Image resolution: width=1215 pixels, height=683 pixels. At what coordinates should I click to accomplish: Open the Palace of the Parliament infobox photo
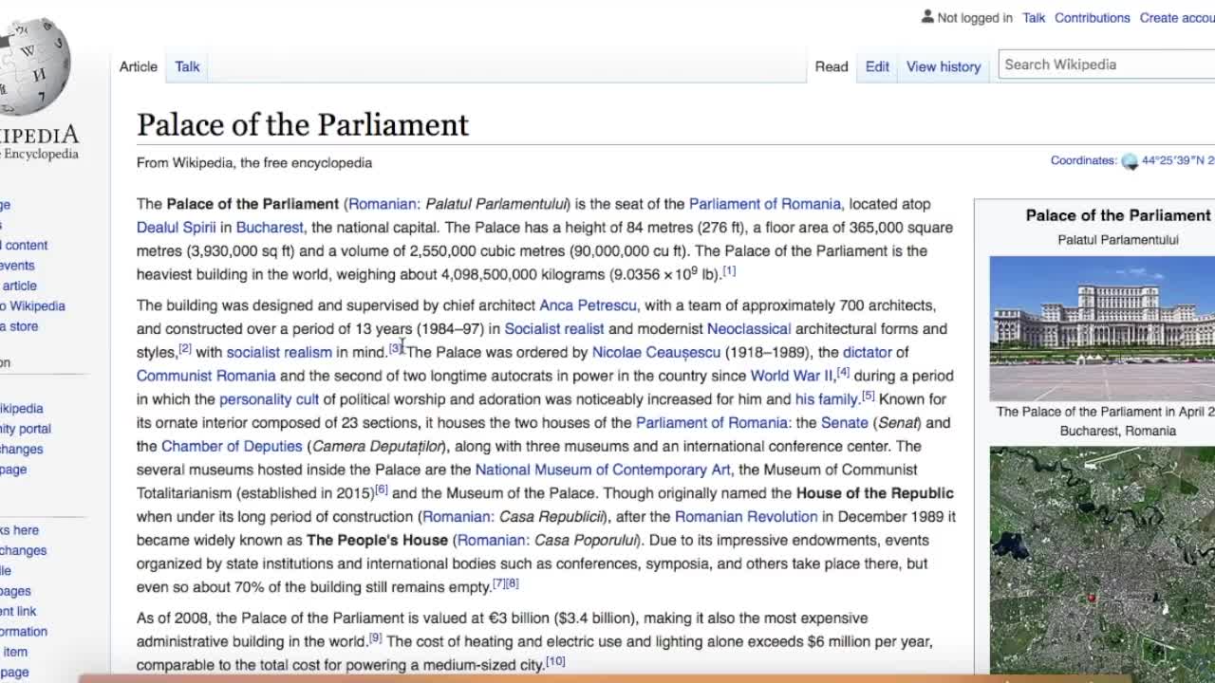pos(1102,328)
